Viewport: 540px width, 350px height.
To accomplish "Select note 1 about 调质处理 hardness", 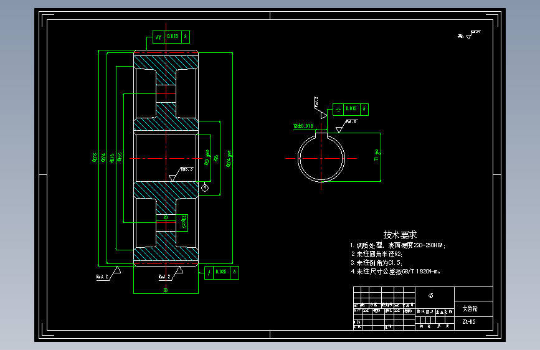I will click(398, 245).
